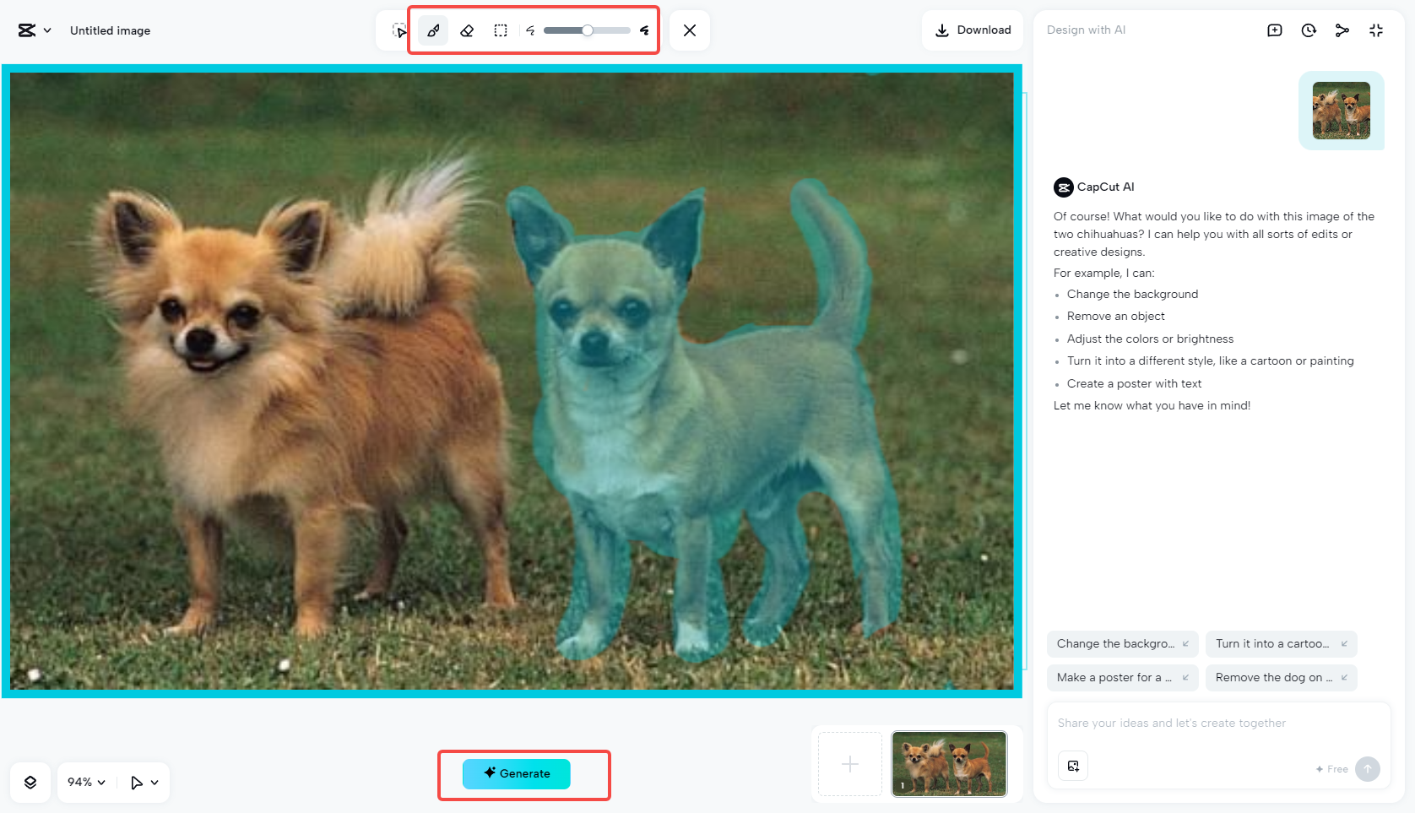Image resolution: width=1415 pixels, height=813 pixels.
Task: Click the quick select object tool
Action: click(x=398, y=30)
